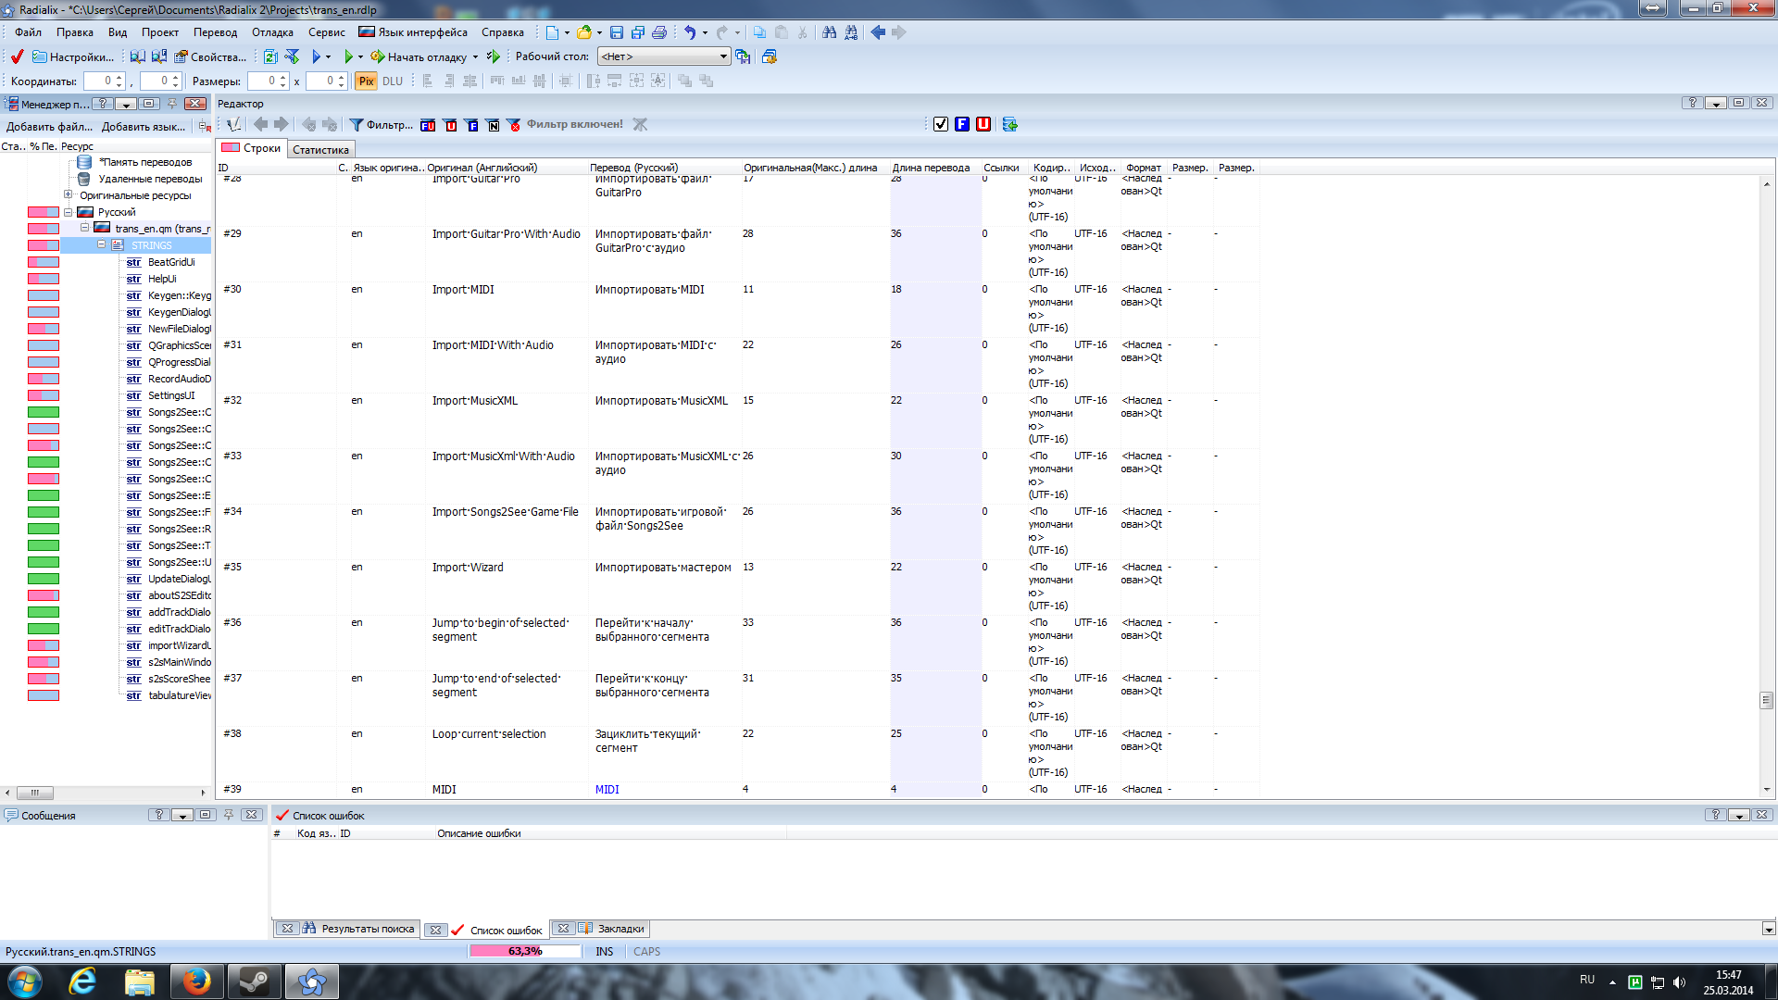Open Firefox from the taskbar

pyautogui.click(x=196, y=981)
